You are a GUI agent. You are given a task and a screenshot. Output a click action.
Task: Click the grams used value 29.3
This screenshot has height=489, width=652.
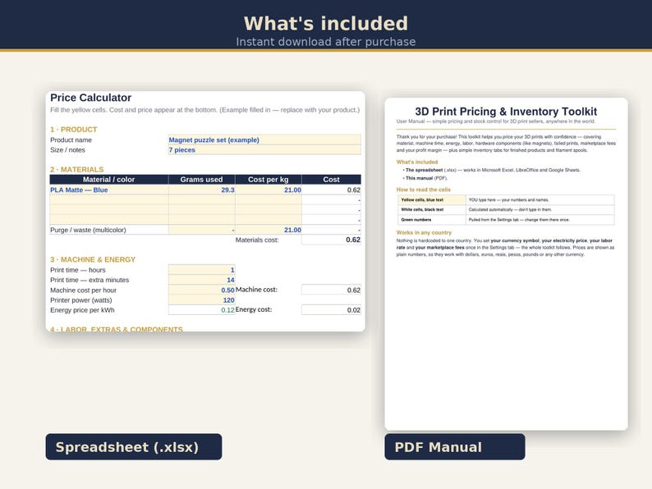point(202,190)
